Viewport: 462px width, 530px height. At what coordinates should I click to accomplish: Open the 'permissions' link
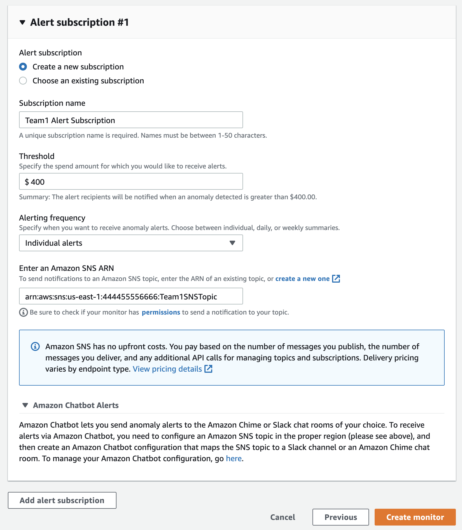(161, 312)
